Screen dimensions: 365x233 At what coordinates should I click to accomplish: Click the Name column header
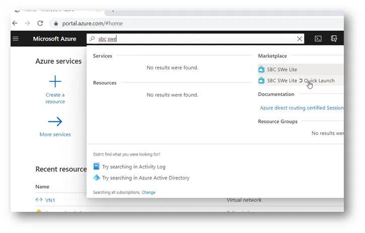[x=42, y=187]
